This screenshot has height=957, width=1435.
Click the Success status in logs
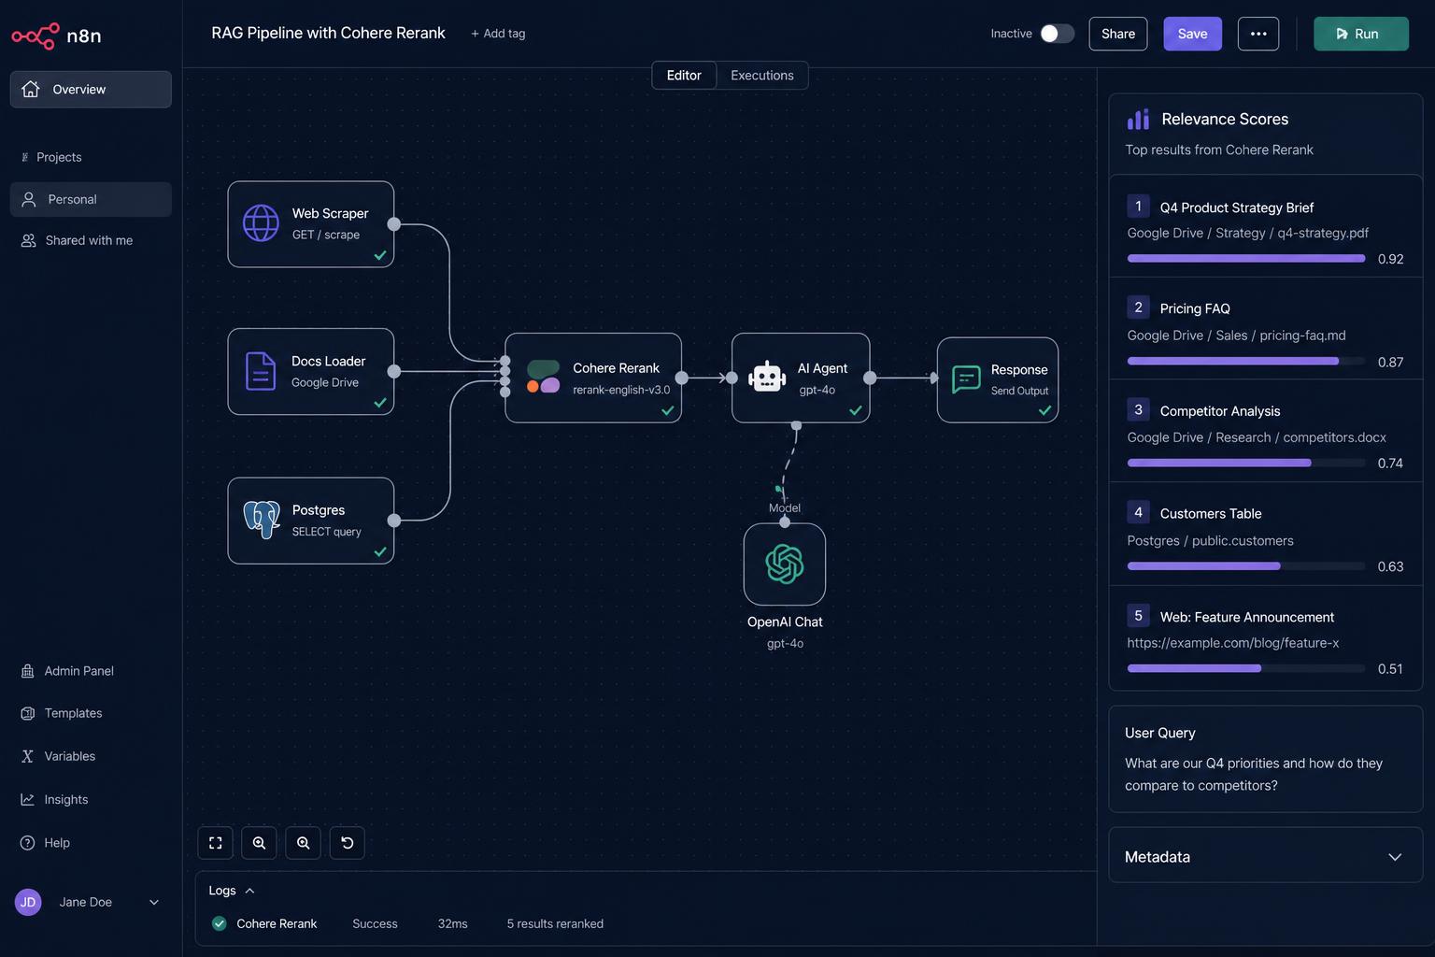(375, 923)
